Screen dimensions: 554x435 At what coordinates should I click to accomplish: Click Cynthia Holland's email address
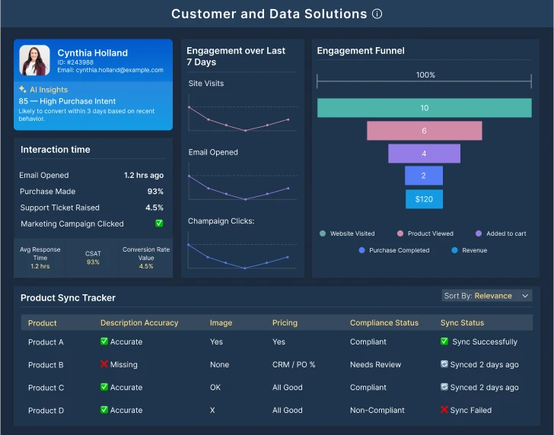[110, 70]
